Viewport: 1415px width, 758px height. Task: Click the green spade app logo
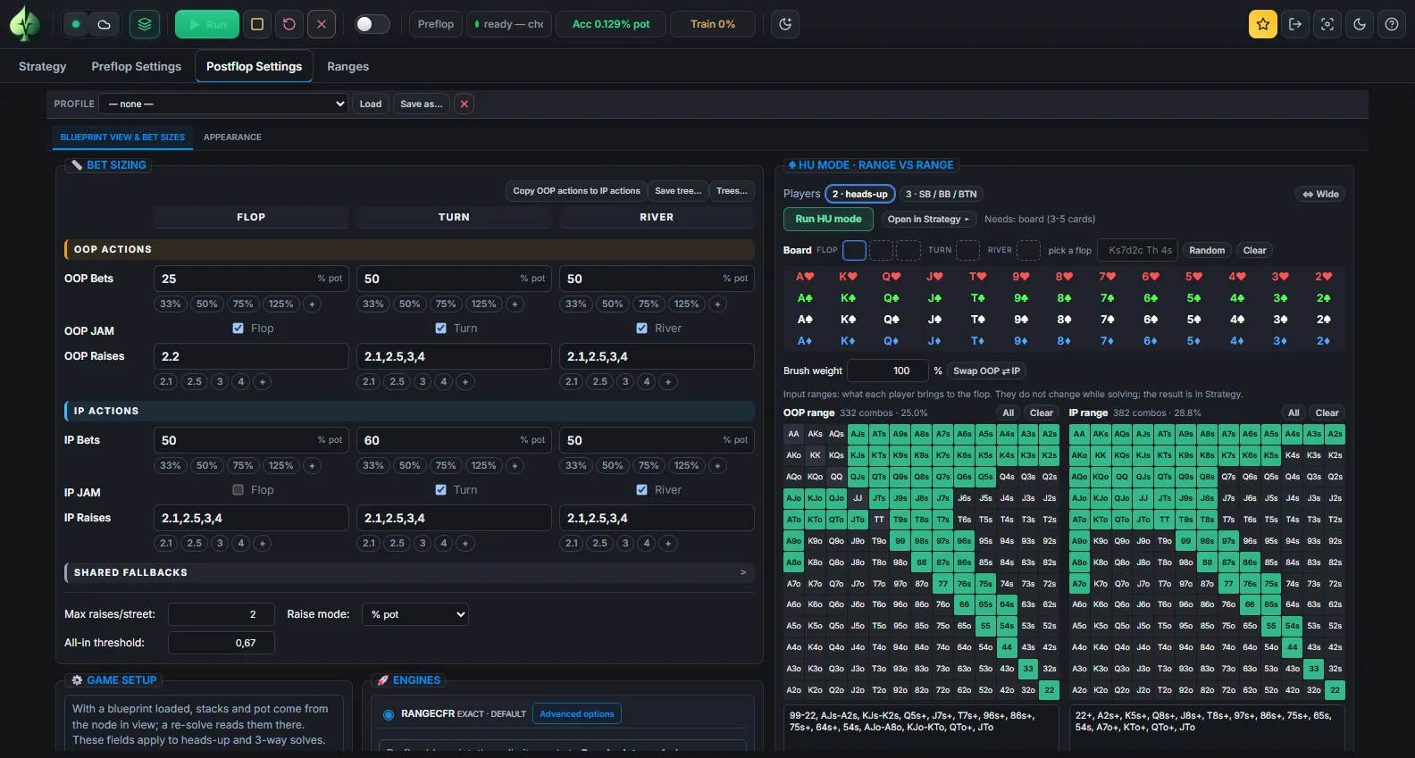pyautogui.click(x=24, y=24)
